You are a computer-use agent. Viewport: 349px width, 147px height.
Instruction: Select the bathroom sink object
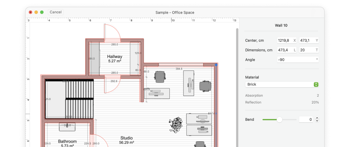tap(67, 127)
